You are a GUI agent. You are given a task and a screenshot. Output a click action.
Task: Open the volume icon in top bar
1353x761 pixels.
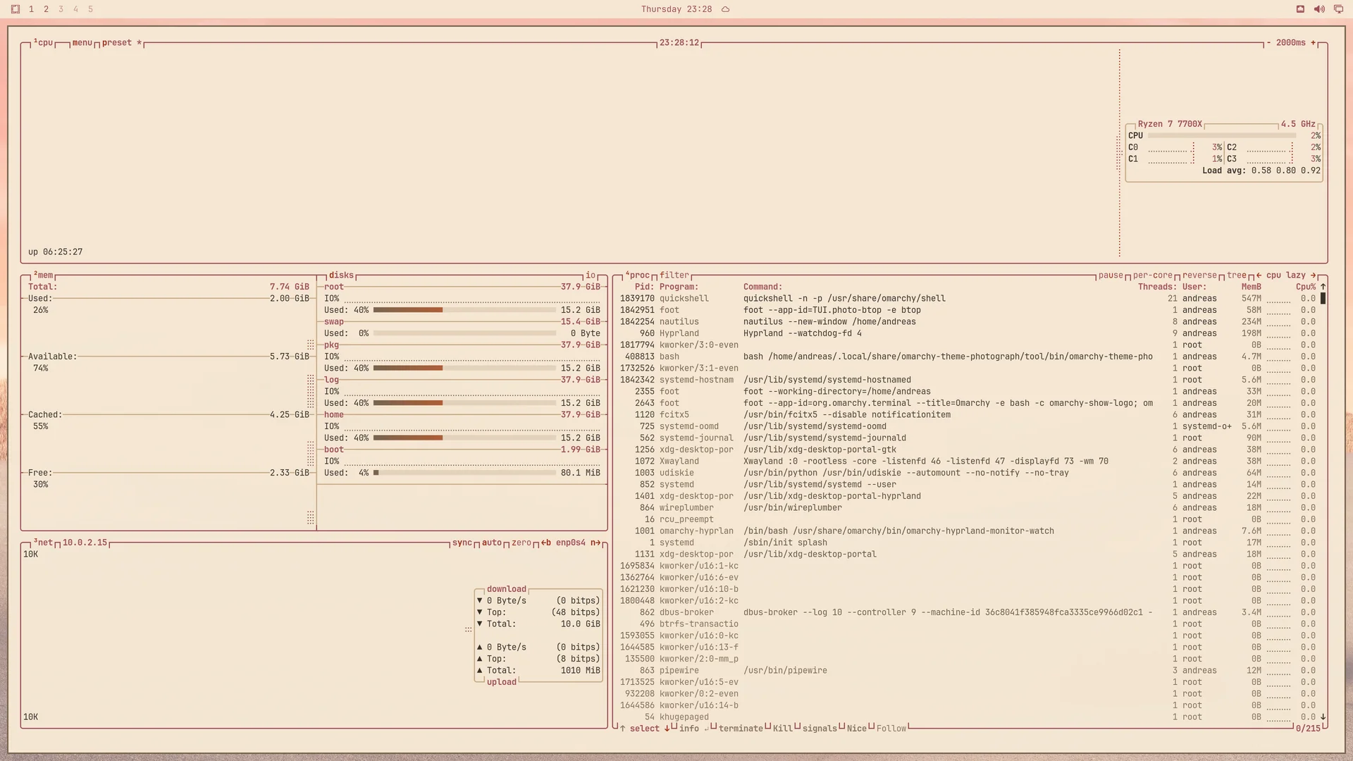[1319, 9]
